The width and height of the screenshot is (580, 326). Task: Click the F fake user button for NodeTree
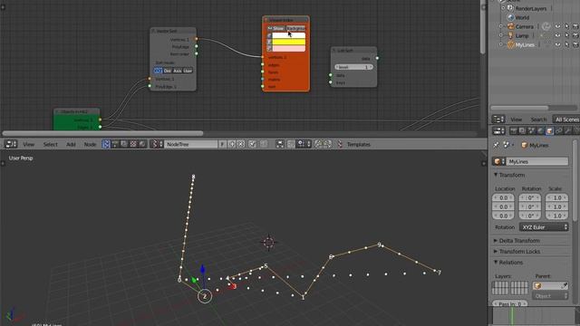pyautogui.click(x=222, y=144)
